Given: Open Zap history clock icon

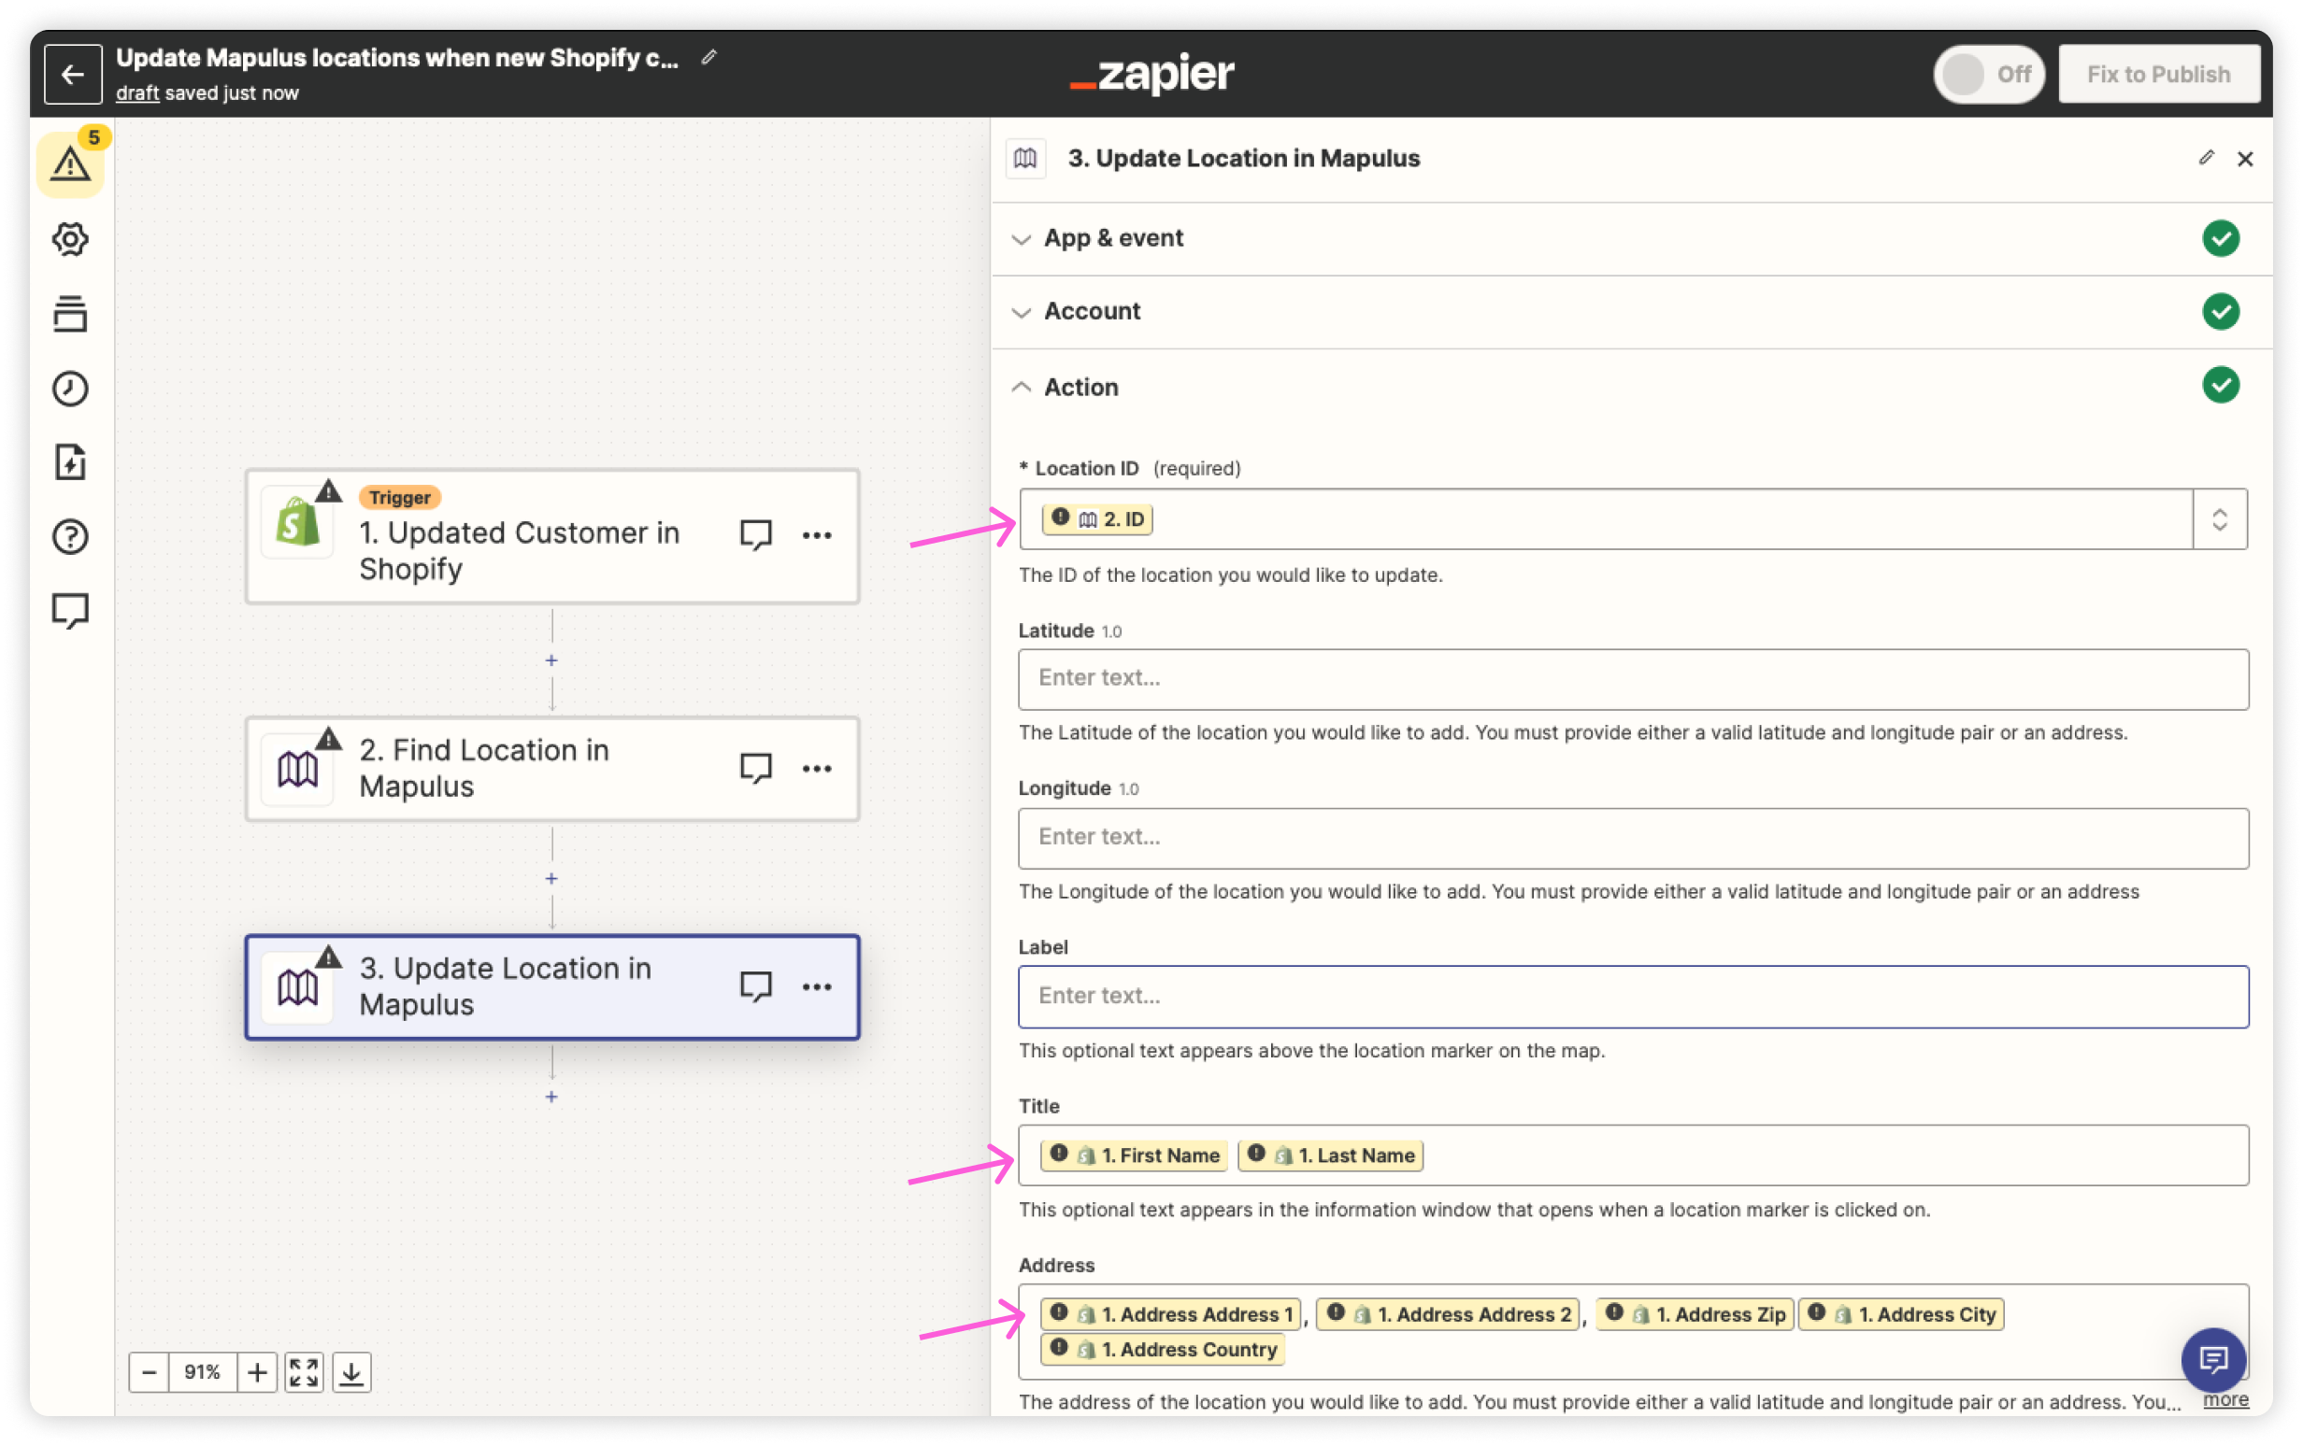Looking at the screenshot, I should [71, 388].
